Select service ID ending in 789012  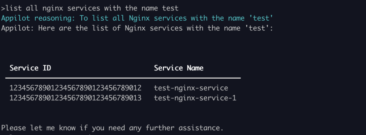point(75,88)
